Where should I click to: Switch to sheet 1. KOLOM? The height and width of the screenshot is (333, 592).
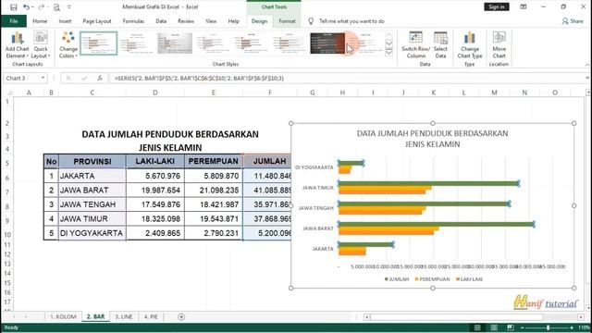point(63,316)
